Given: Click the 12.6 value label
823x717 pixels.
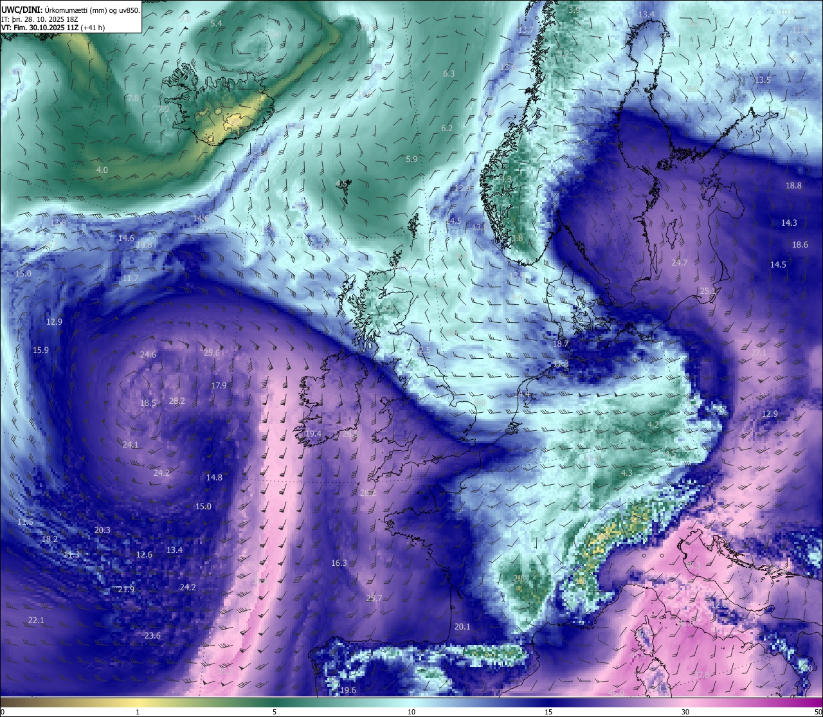Looking at the screenshot, I should 144,554.
